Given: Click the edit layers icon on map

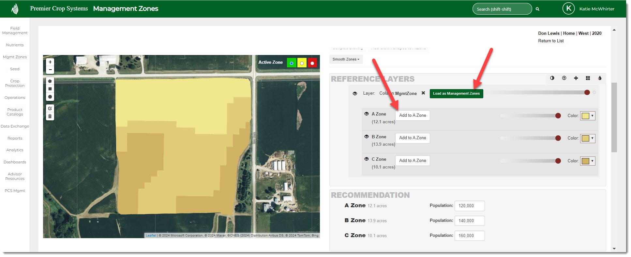Looking at the screenshot, I should [50, 108].
